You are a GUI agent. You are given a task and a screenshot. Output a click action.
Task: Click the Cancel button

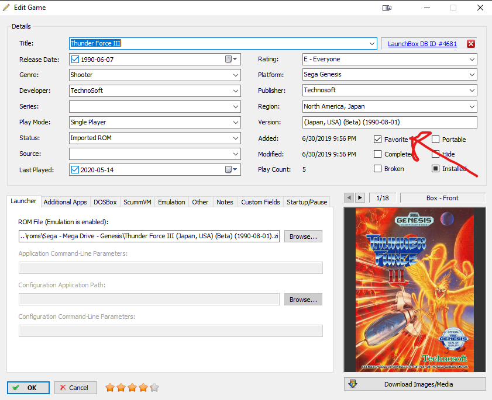pos(75,388)
